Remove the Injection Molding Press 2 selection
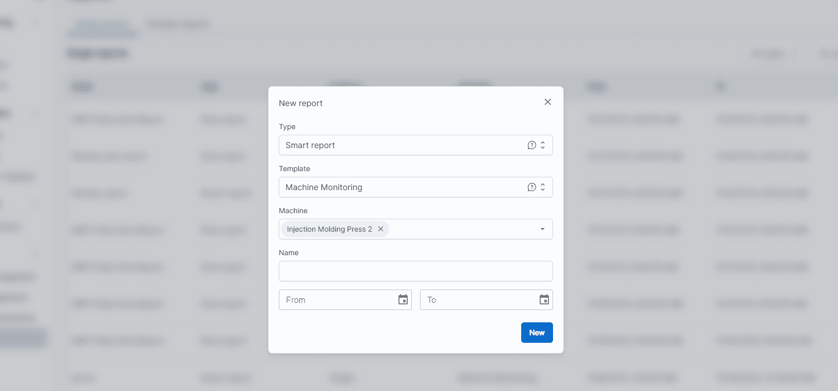Image resolution: width=838 pixels, height=391 pixels. (x=380, y=229)
